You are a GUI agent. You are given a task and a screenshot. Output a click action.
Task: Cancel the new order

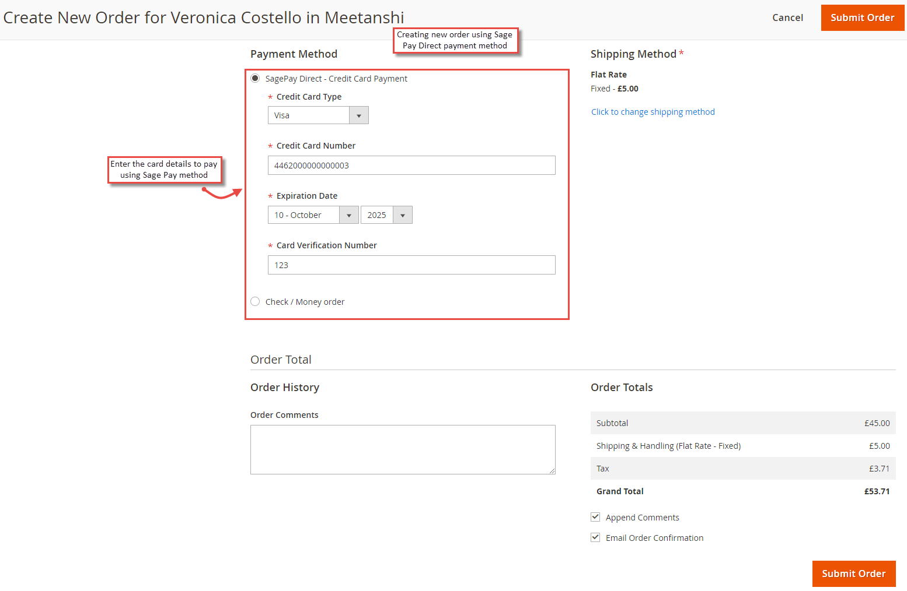(787, 17)
